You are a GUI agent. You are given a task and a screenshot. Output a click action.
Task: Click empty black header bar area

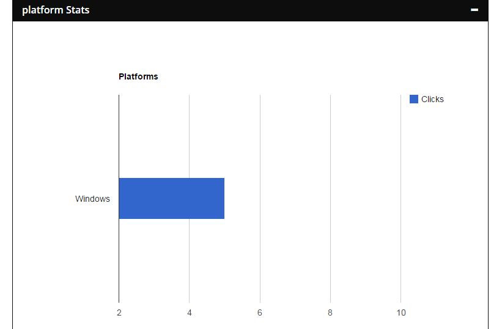(275, 10)
